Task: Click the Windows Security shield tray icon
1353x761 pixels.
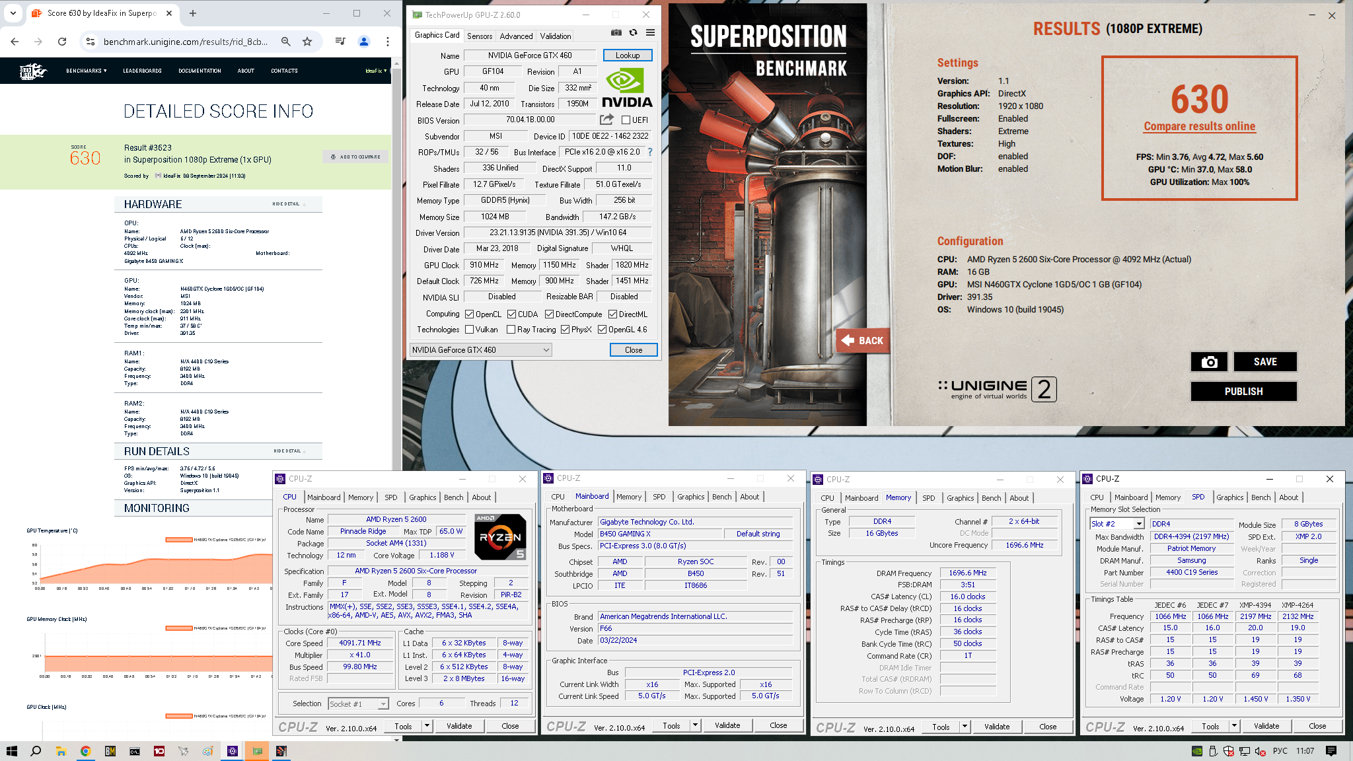Action: [x=1229, y=751]
